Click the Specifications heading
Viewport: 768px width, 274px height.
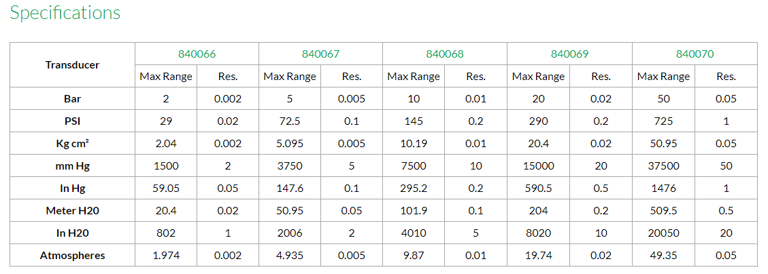coord(65,13)
